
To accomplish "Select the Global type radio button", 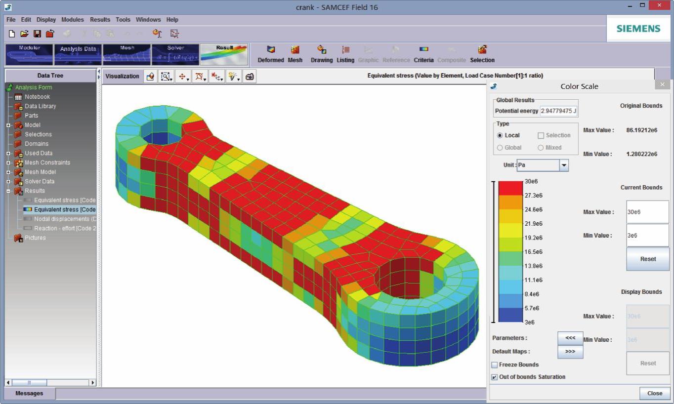I will tap(500, 148).
